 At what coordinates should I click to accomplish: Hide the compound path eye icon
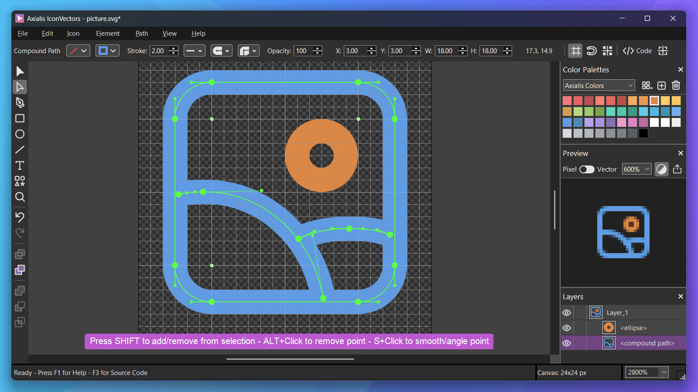[567, 343]
